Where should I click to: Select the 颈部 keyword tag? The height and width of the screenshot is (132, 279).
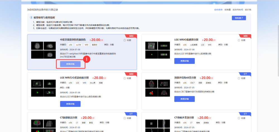tap(200, 83)
